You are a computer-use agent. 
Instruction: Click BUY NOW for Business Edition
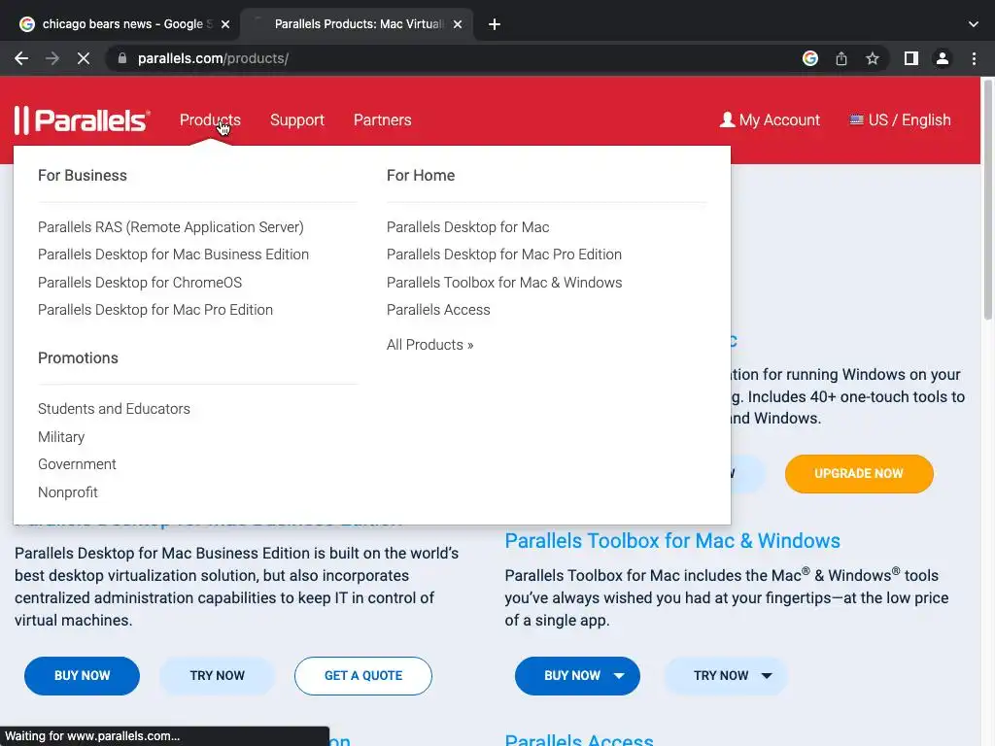pos(82,676)
